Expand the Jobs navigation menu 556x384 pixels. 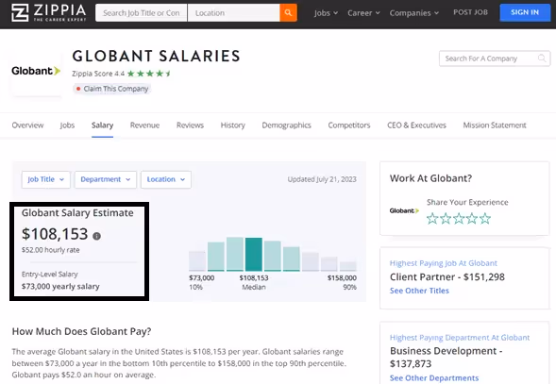pos(326,13)
